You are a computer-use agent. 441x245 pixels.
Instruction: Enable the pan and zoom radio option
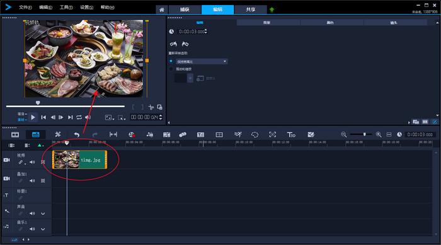(171, 69)
